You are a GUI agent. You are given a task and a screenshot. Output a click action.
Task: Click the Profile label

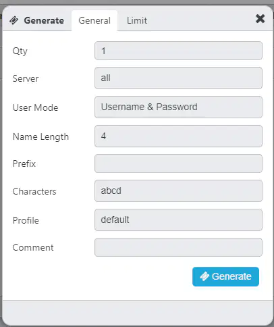click(x=26, y=220)
